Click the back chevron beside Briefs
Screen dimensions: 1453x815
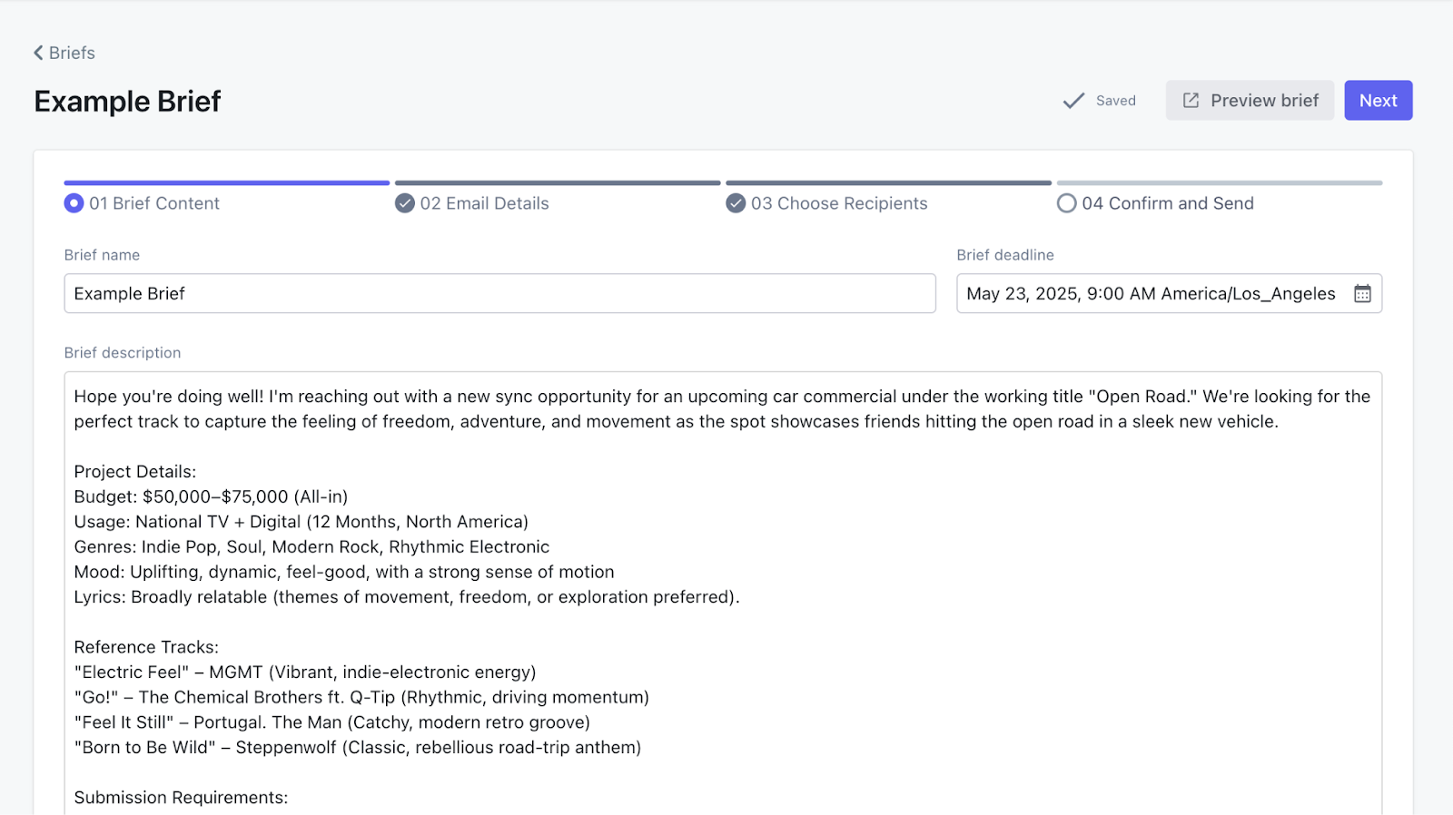point(38,53)
